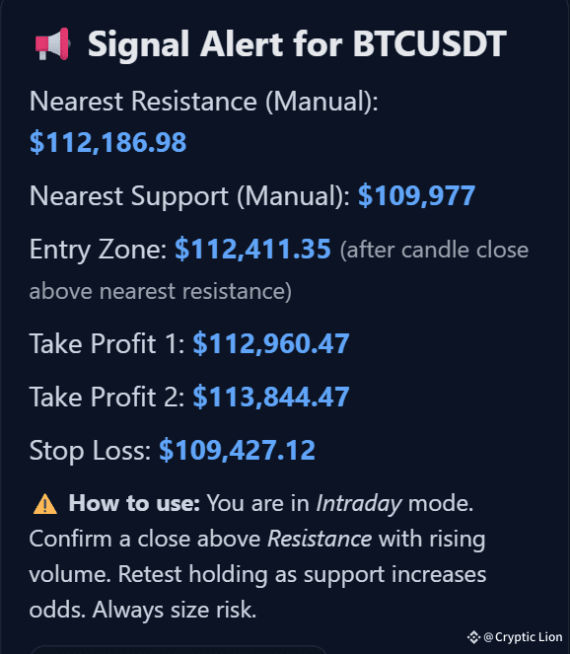Click the Binance logo watermark icon
Viewport: 570px width, 654px height.
click(473, 637)
